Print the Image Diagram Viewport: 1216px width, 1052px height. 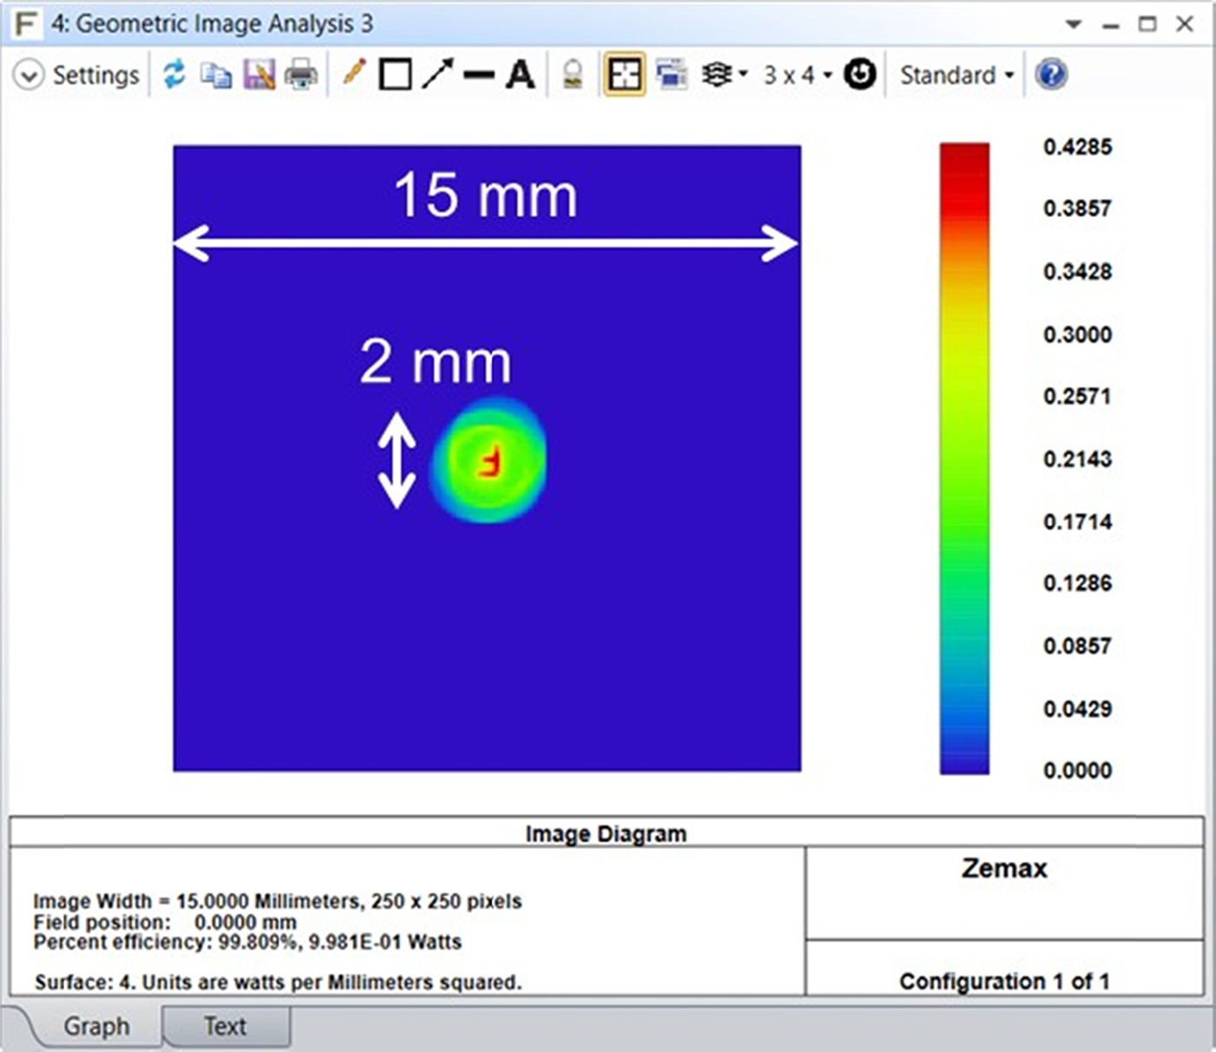(301, 75)
